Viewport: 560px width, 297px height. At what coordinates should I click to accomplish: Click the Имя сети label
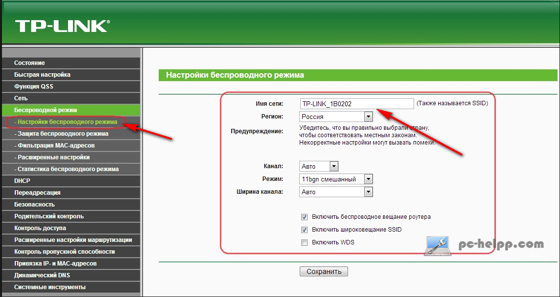[269, 104]
